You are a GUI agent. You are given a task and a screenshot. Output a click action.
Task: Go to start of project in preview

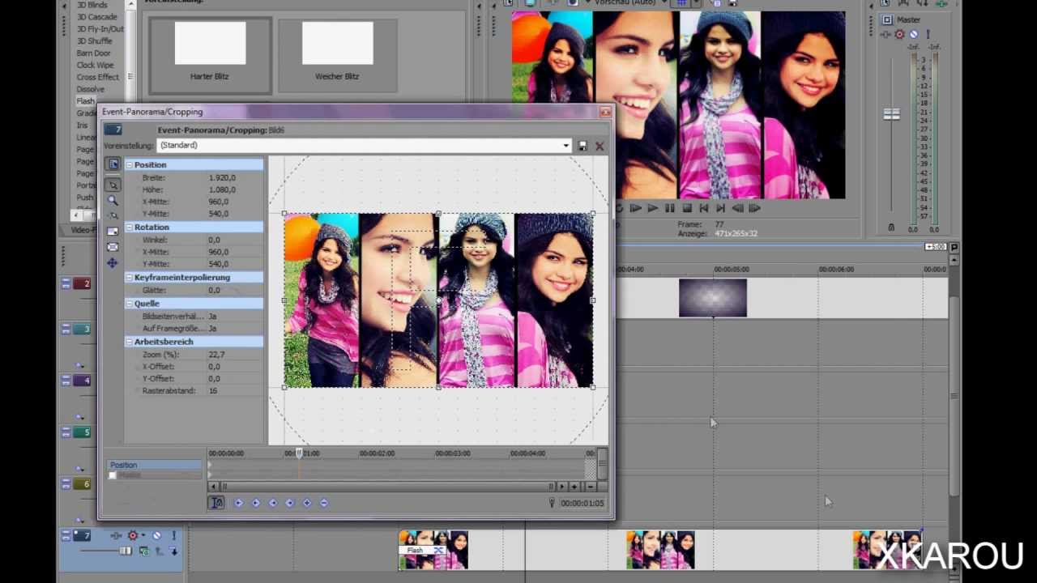tap(704, 208)
